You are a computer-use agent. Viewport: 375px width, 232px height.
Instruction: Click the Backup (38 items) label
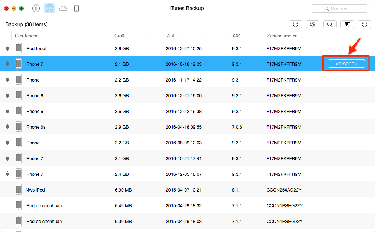pyautogui.click(x=26, y=24)
